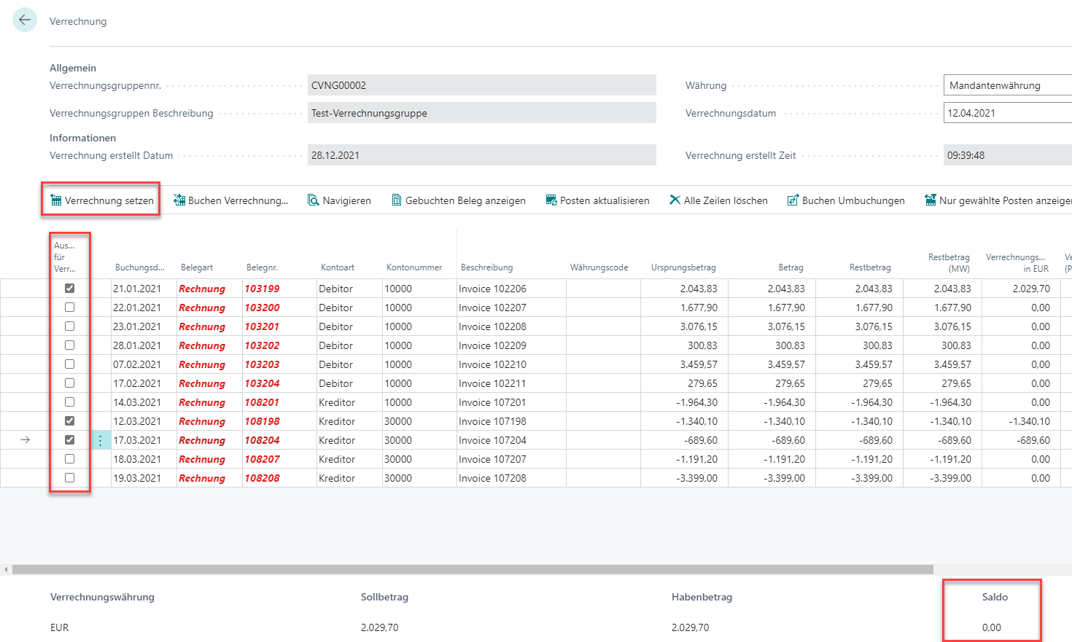Viewport: 1072px width, 642px height.
Task: Click Gebuchten Beleg anzeigen action
Action: coord(459,200)
